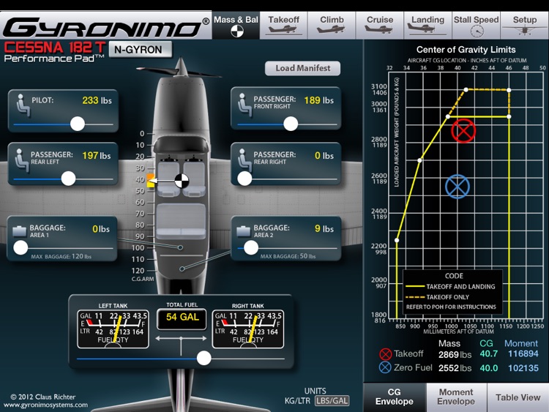The height and width of the screenshot is (412, 549).
Task: Click the blue zero fuel CG marker on chart
Action: coord(457,187)
